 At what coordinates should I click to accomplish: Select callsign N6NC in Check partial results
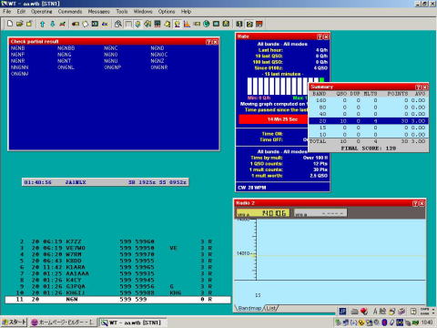110,48
